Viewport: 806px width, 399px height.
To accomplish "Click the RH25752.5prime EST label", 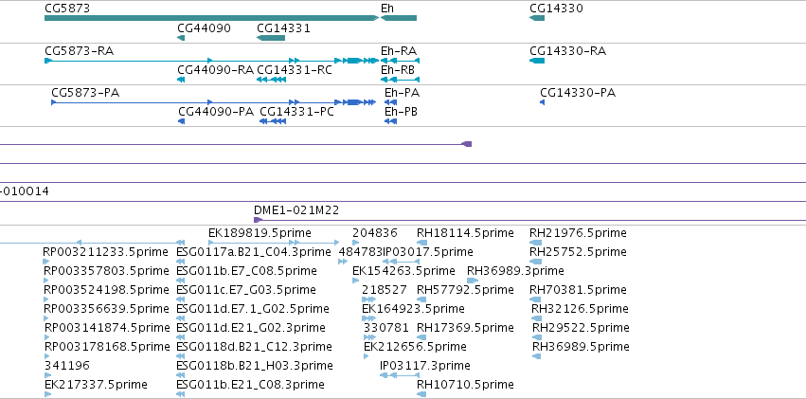I will [578, 252].
